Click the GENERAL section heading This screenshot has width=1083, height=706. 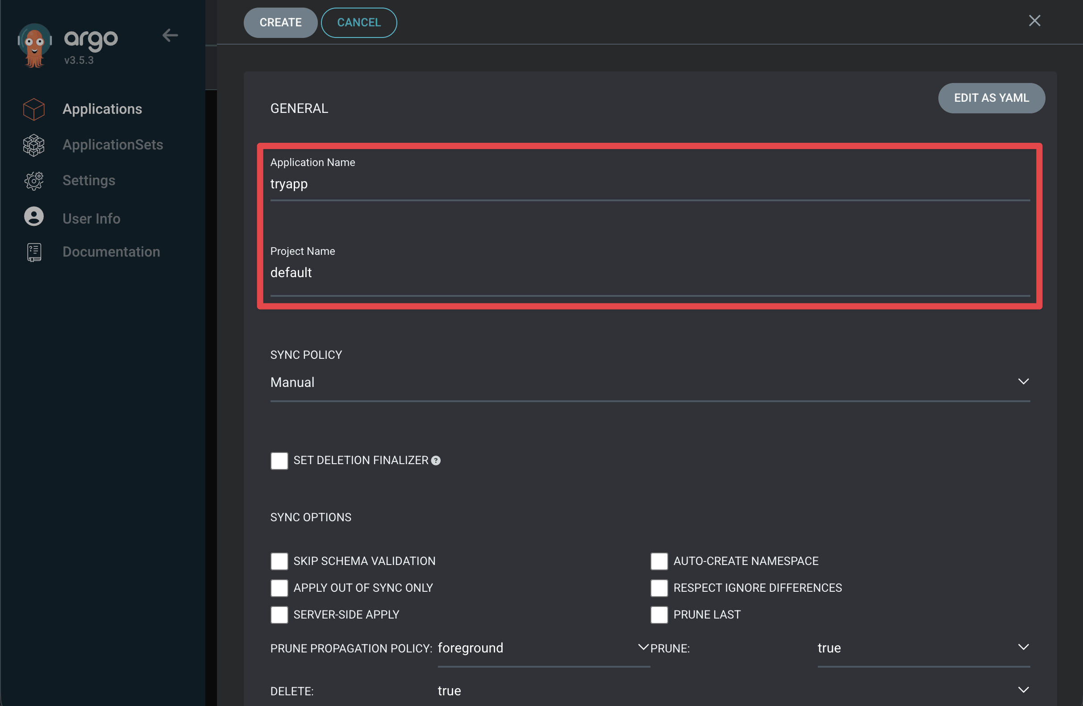pyautogui.click(x=299, y=108)
